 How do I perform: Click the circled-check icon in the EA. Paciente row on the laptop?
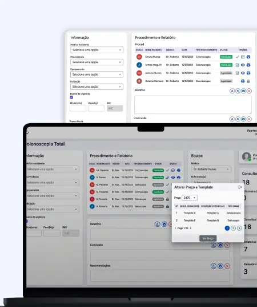[173, 170]
